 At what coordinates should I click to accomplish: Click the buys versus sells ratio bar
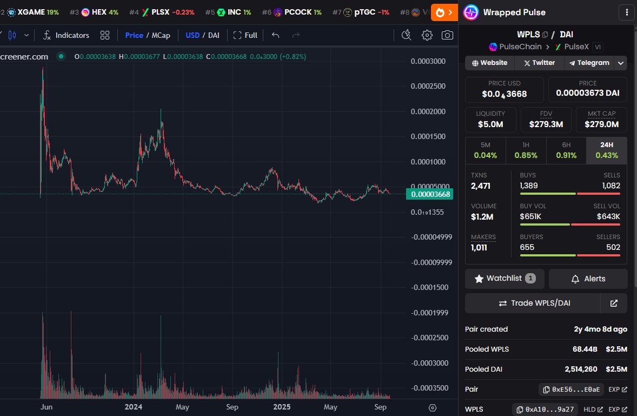pos(570,194)
